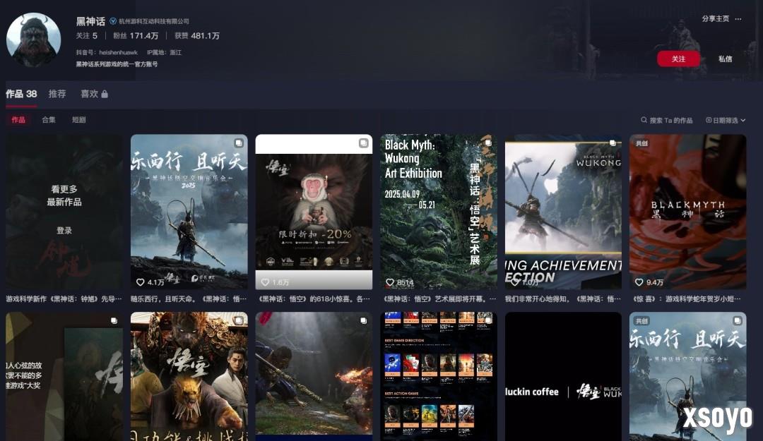Click the caption 艺术展即将开幕
Viewport: 763px width, 441px height.
439,298
